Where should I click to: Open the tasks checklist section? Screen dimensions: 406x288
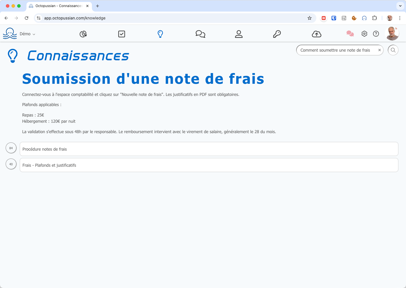click(122, 34)
